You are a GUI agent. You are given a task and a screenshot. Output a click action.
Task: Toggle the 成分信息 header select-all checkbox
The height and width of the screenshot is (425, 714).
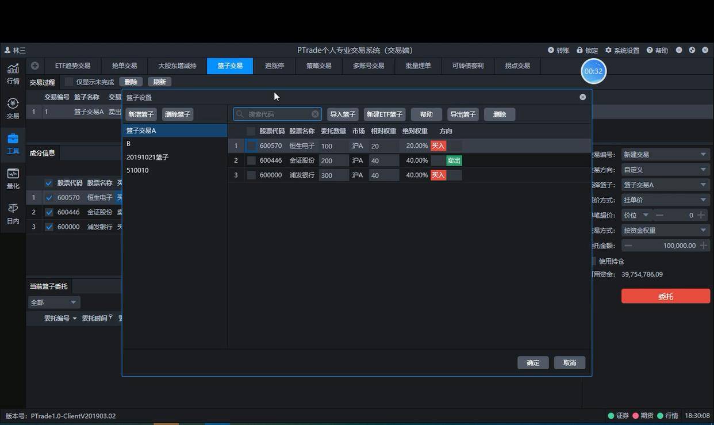pyautogui.click(x=49, y=183)
